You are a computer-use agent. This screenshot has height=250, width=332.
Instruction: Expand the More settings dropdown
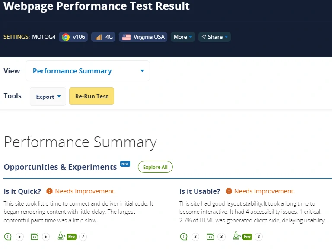(x=183, y=37)
